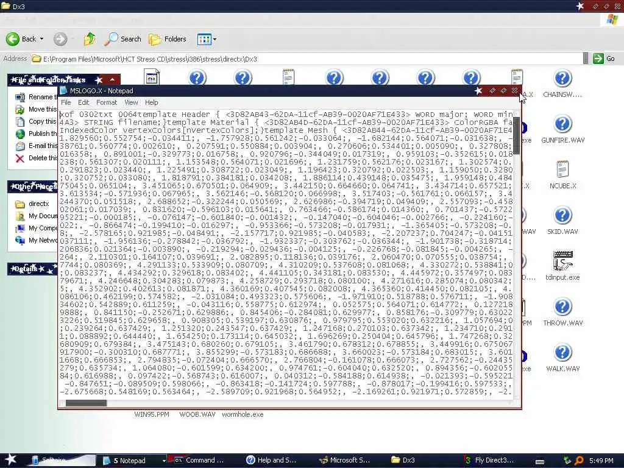Select WOOB.WAV file label

tap(197, 414)
